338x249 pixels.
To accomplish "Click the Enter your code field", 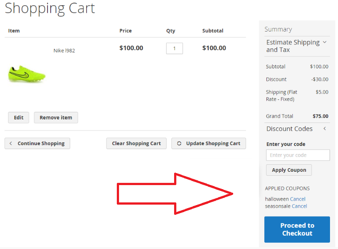I will point(298,155).
